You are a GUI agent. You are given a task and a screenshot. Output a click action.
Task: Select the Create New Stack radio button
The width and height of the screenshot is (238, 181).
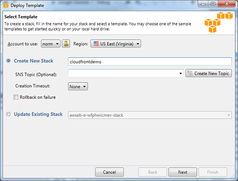tap(8, 61)
